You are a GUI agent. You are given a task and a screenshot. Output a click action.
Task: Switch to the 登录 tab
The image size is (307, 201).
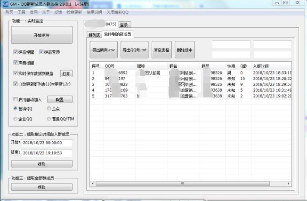coord(124,24)
